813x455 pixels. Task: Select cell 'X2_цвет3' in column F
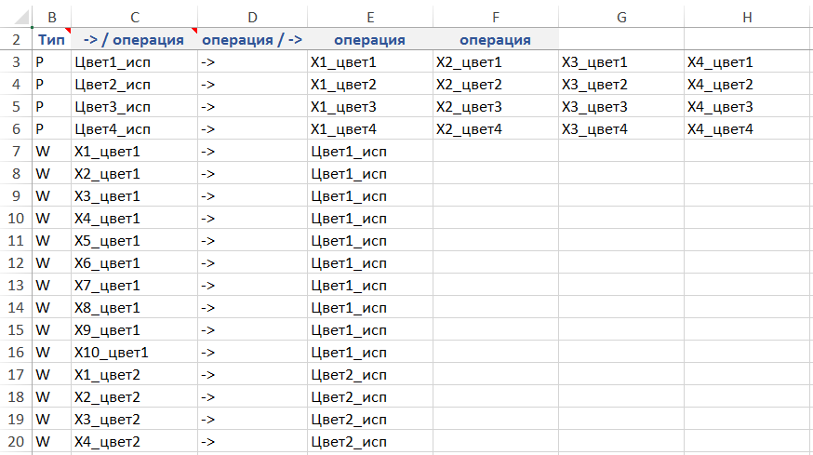point(495,107)
